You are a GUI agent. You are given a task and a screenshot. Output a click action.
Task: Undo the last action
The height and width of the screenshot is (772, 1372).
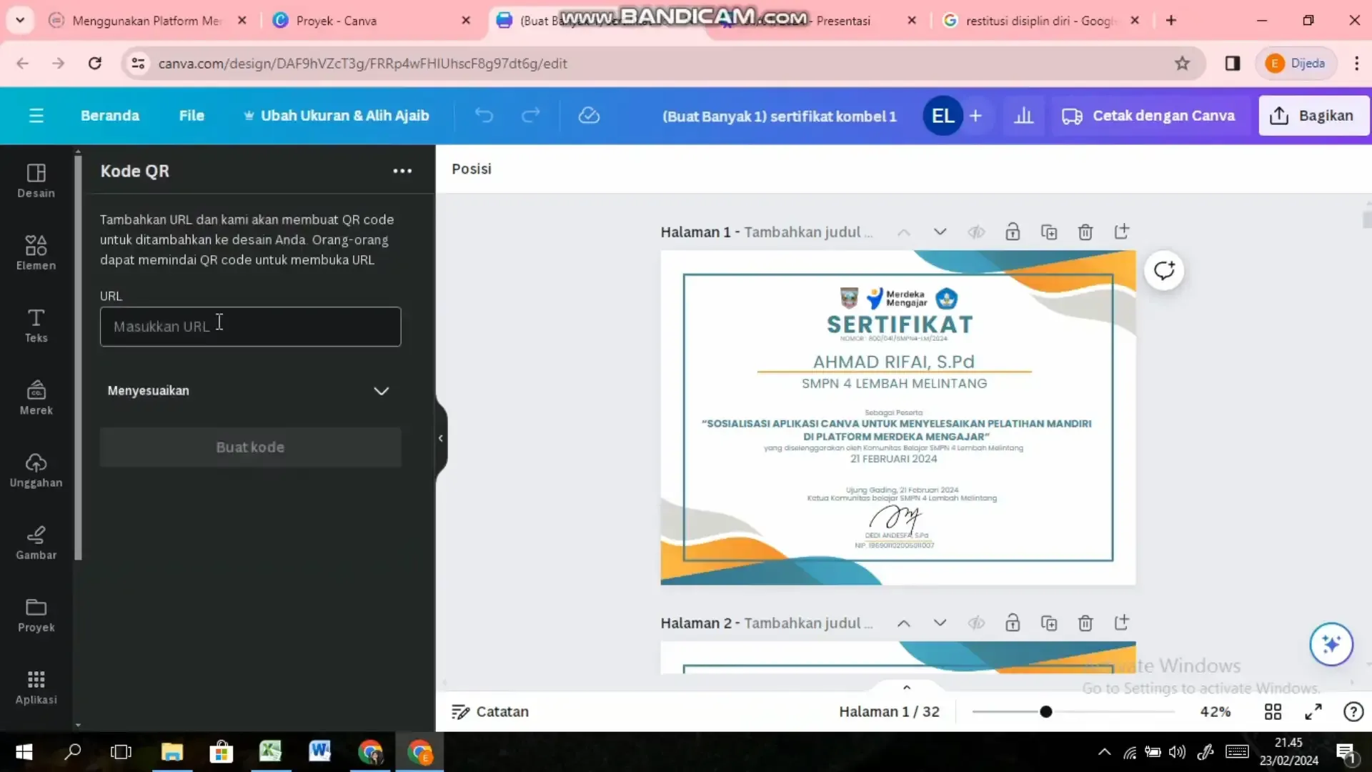[x=484, y=116]
